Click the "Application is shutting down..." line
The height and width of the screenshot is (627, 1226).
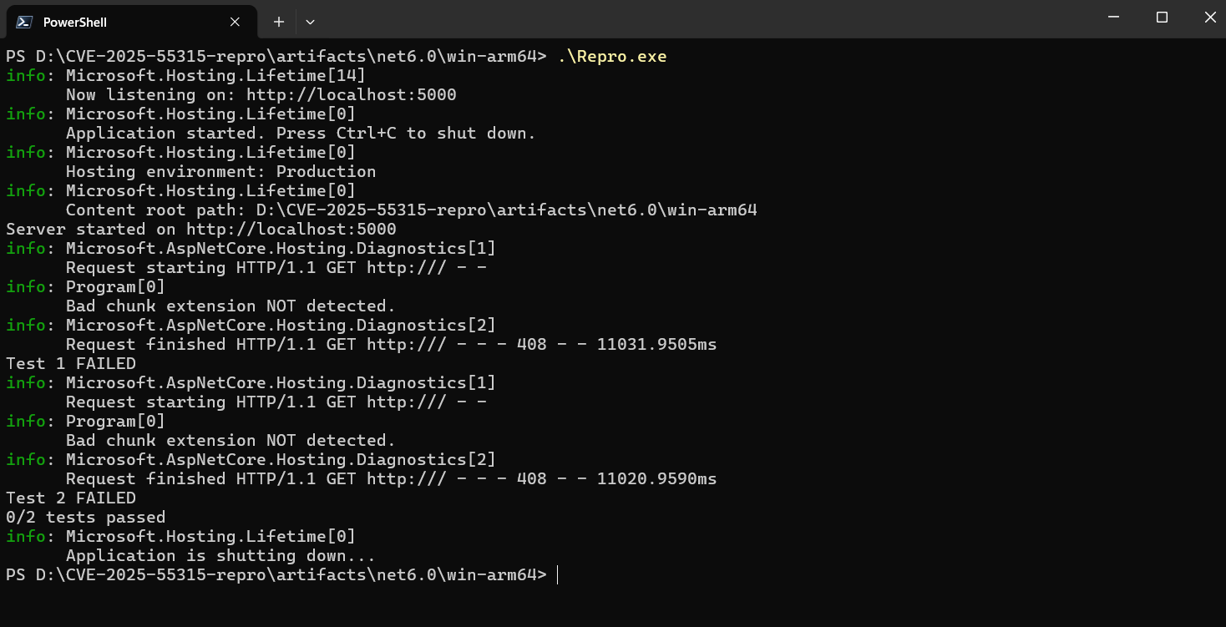click(220, 556)
